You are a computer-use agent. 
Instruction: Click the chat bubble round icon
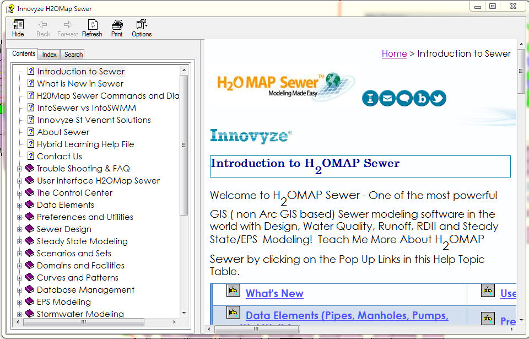[404, 98]
